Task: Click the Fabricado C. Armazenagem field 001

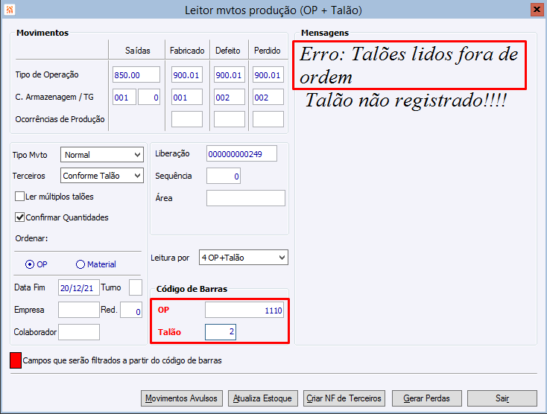Action: (186, 97)
